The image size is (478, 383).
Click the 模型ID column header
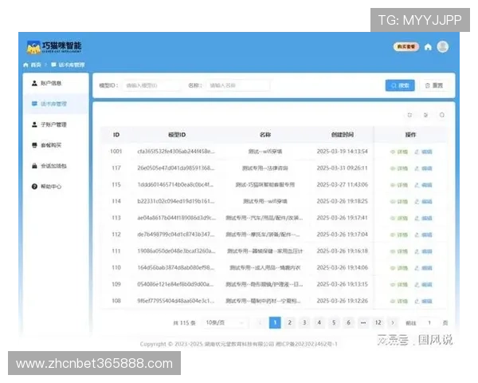click(177, 135)
